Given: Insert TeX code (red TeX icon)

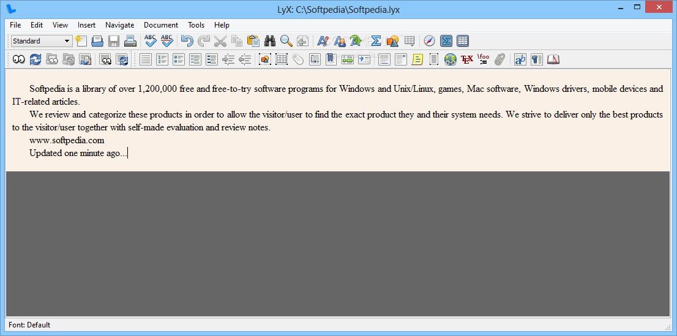Looking at the screenshot, I should [x=466, y=59].
